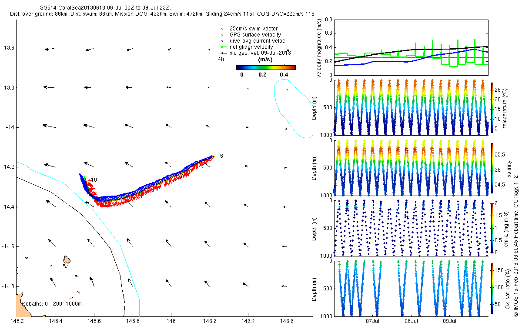Click salinity colorbar tick '34.5'
522x326 pixels.
[499, 185]
